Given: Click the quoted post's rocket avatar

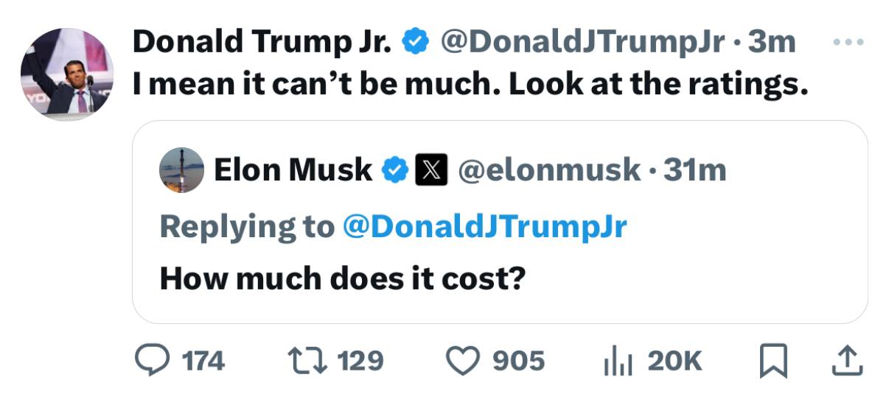Looking at the screenshot, I should point(181,170).
